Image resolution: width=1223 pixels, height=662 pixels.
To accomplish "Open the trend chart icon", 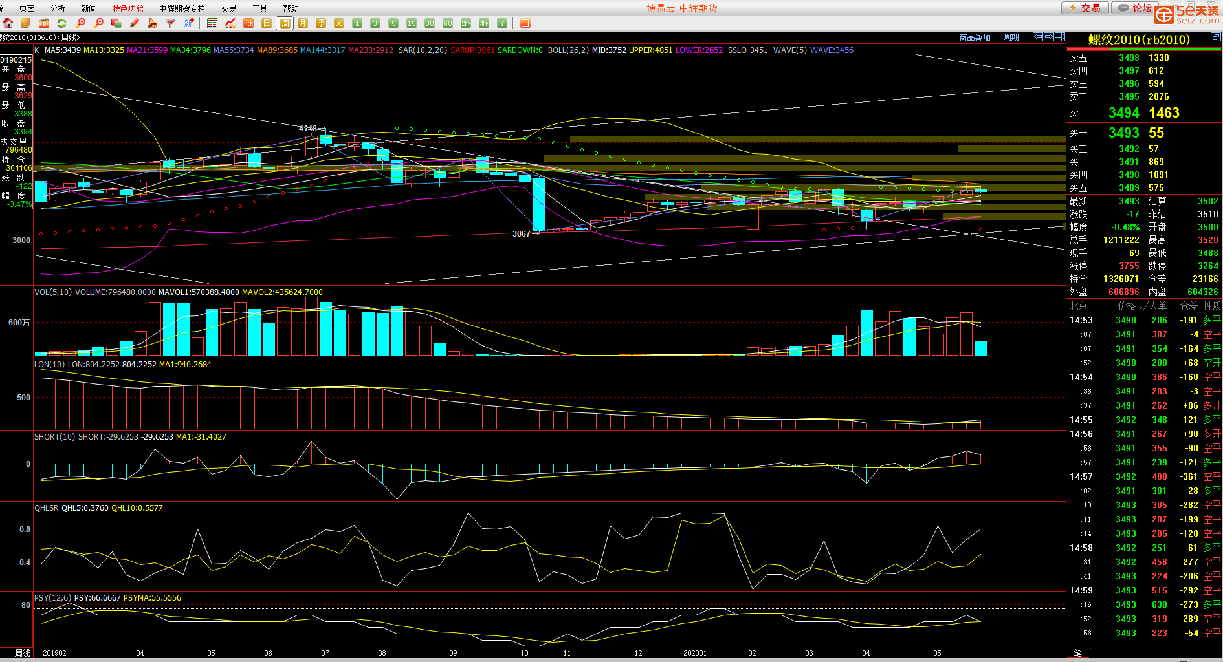I will pyautogui.click(x=230, y=23).
